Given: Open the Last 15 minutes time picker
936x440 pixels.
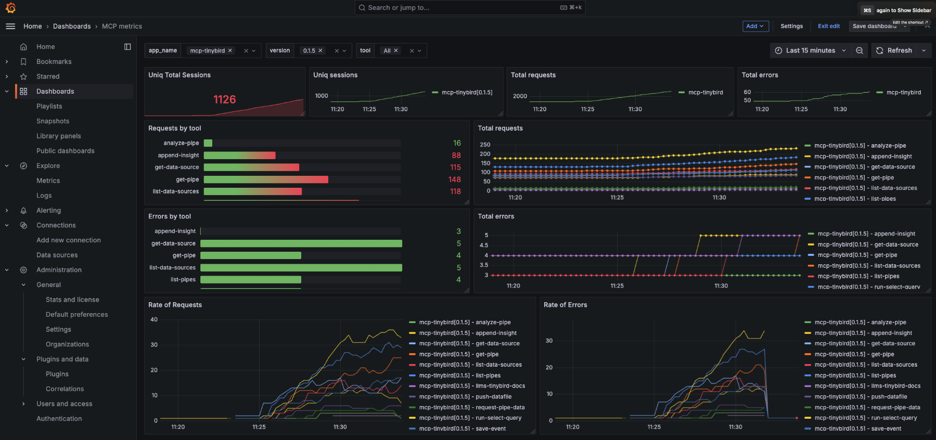Looking at the screenshot, I should [811, 50].
